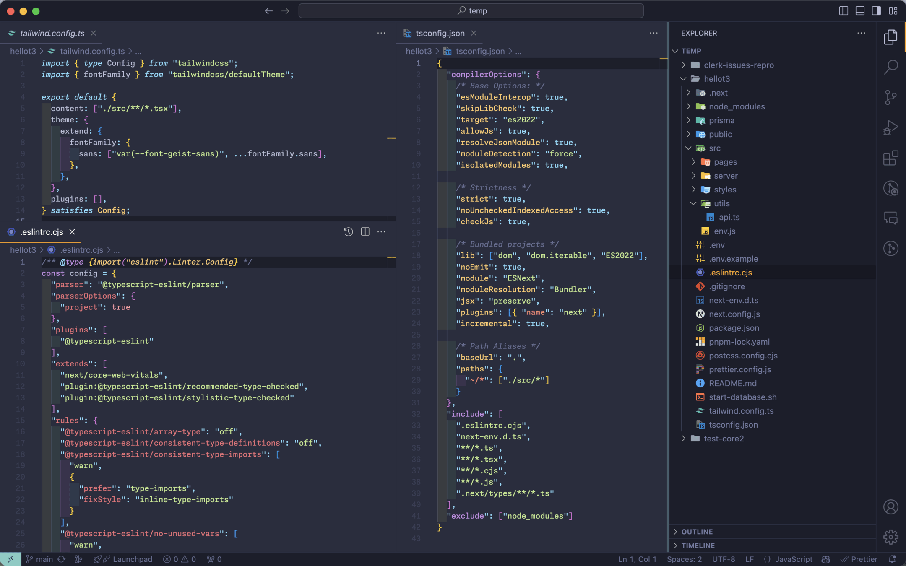Click the temp command center search box

(471, 11)
